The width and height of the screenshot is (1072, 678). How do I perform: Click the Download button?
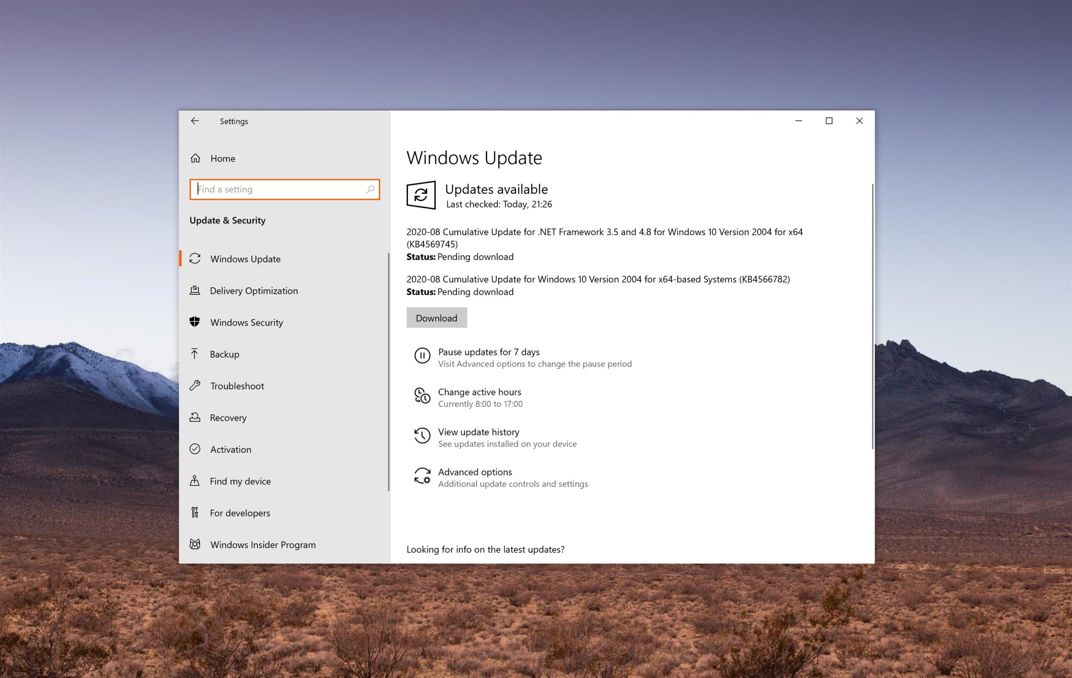point(436,318)
